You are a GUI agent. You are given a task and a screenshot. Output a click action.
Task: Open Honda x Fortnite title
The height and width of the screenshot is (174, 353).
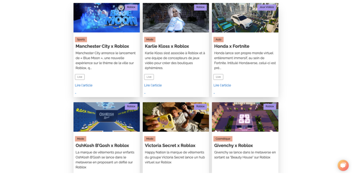pyautogui.click(x=232, y=46)
